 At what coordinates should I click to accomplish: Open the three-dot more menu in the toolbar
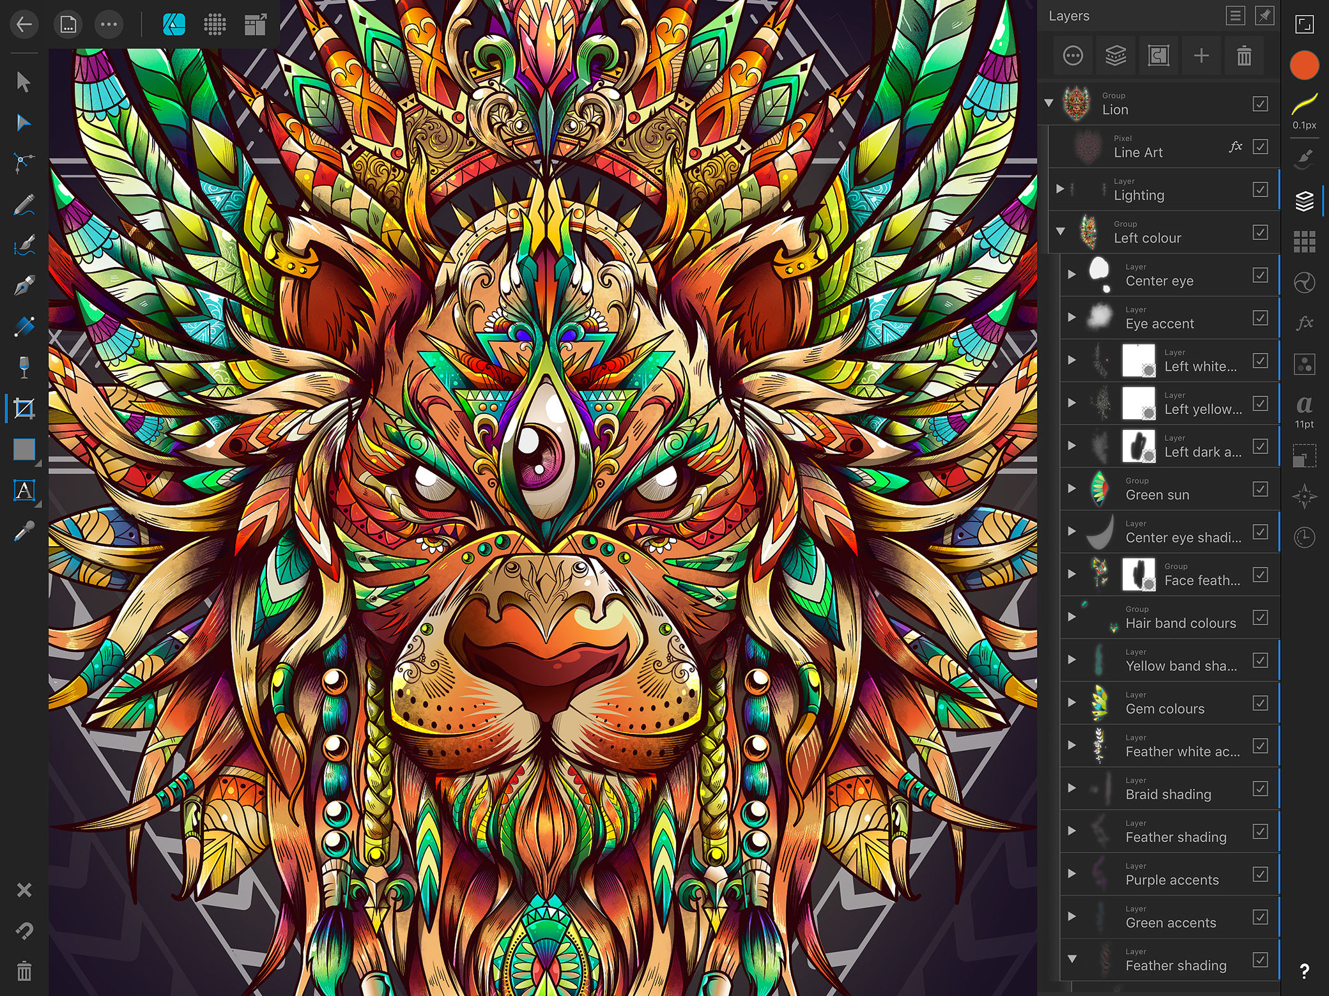tap(109, 25)
